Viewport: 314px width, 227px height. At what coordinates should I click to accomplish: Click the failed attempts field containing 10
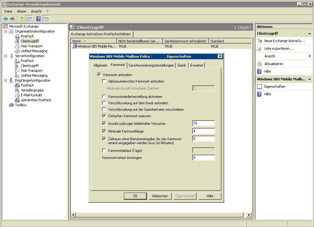pyautogui.click(x=204, y=123)
